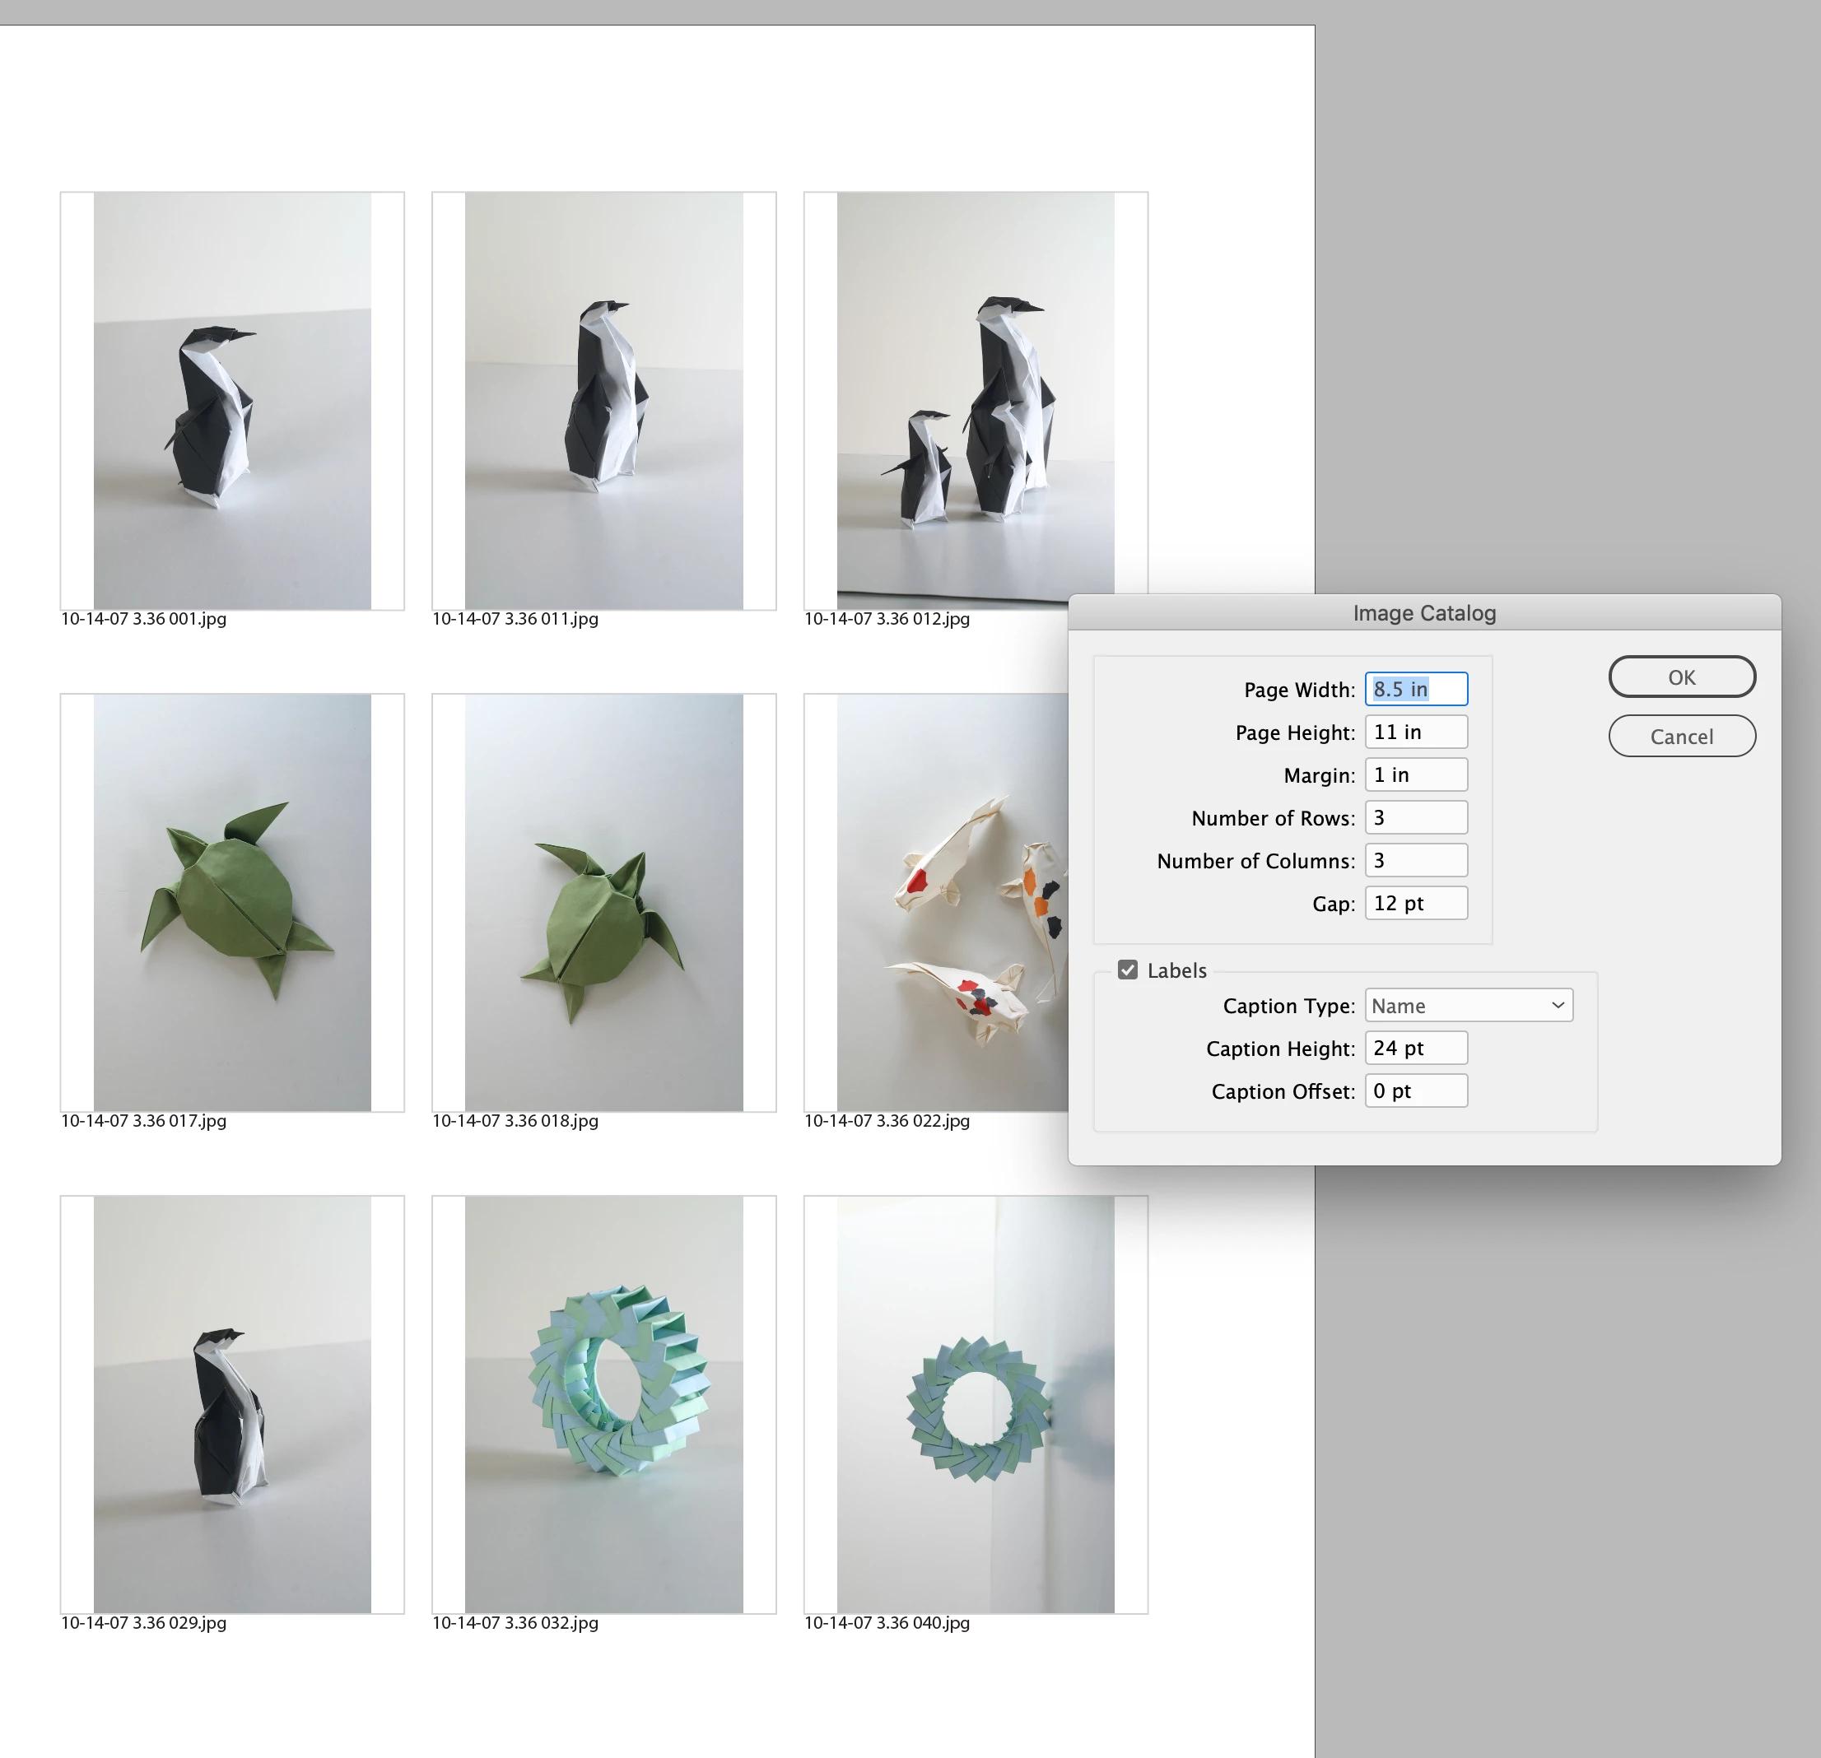
Task: Click the Gap input field
Action: click(1415, 903)
